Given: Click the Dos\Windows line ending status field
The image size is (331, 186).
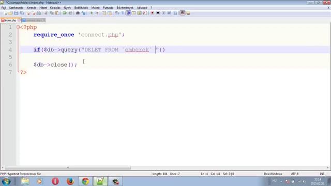Looking at the screenshot, I should 273,174.
